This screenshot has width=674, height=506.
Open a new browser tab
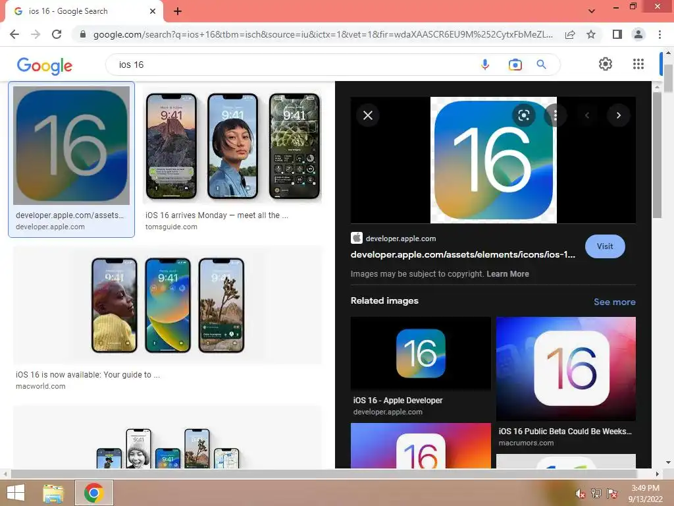click(178, 11)
